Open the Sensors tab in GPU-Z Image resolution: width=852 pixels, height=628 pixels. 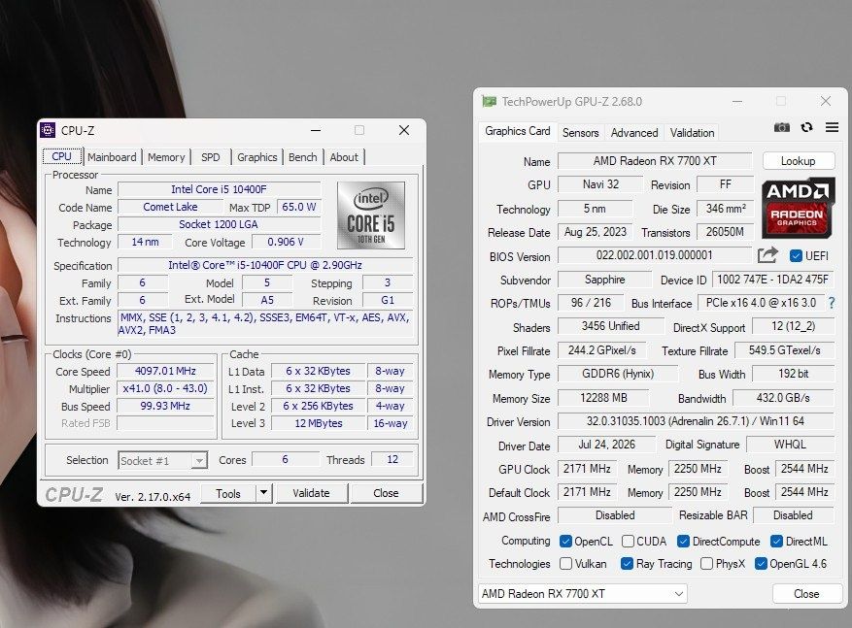pos(580,132)
